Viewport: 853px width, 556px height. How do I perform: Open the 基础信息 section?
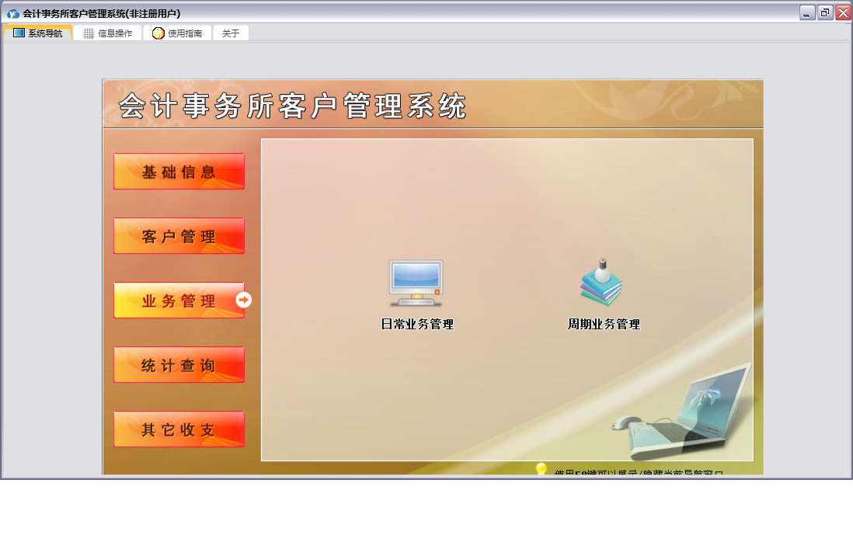pos(179,172)
